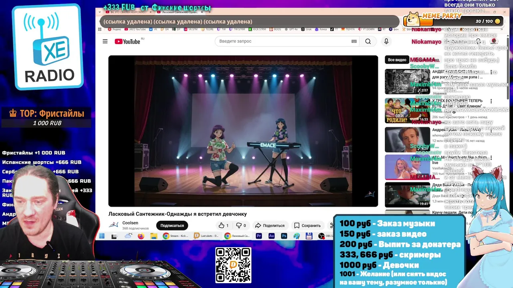Open the on-screen keyboard icon in search box

pyautogui.click(x=354, y=41)
